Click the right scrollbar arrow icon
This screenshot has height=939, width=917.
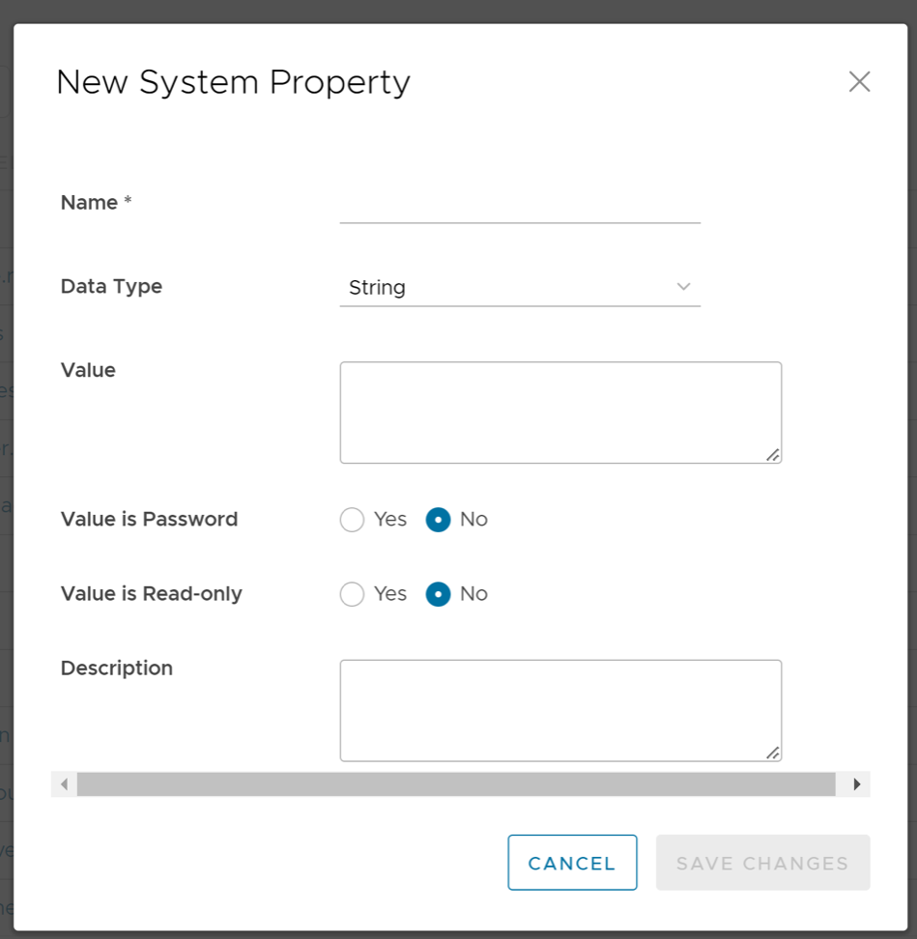855,784
